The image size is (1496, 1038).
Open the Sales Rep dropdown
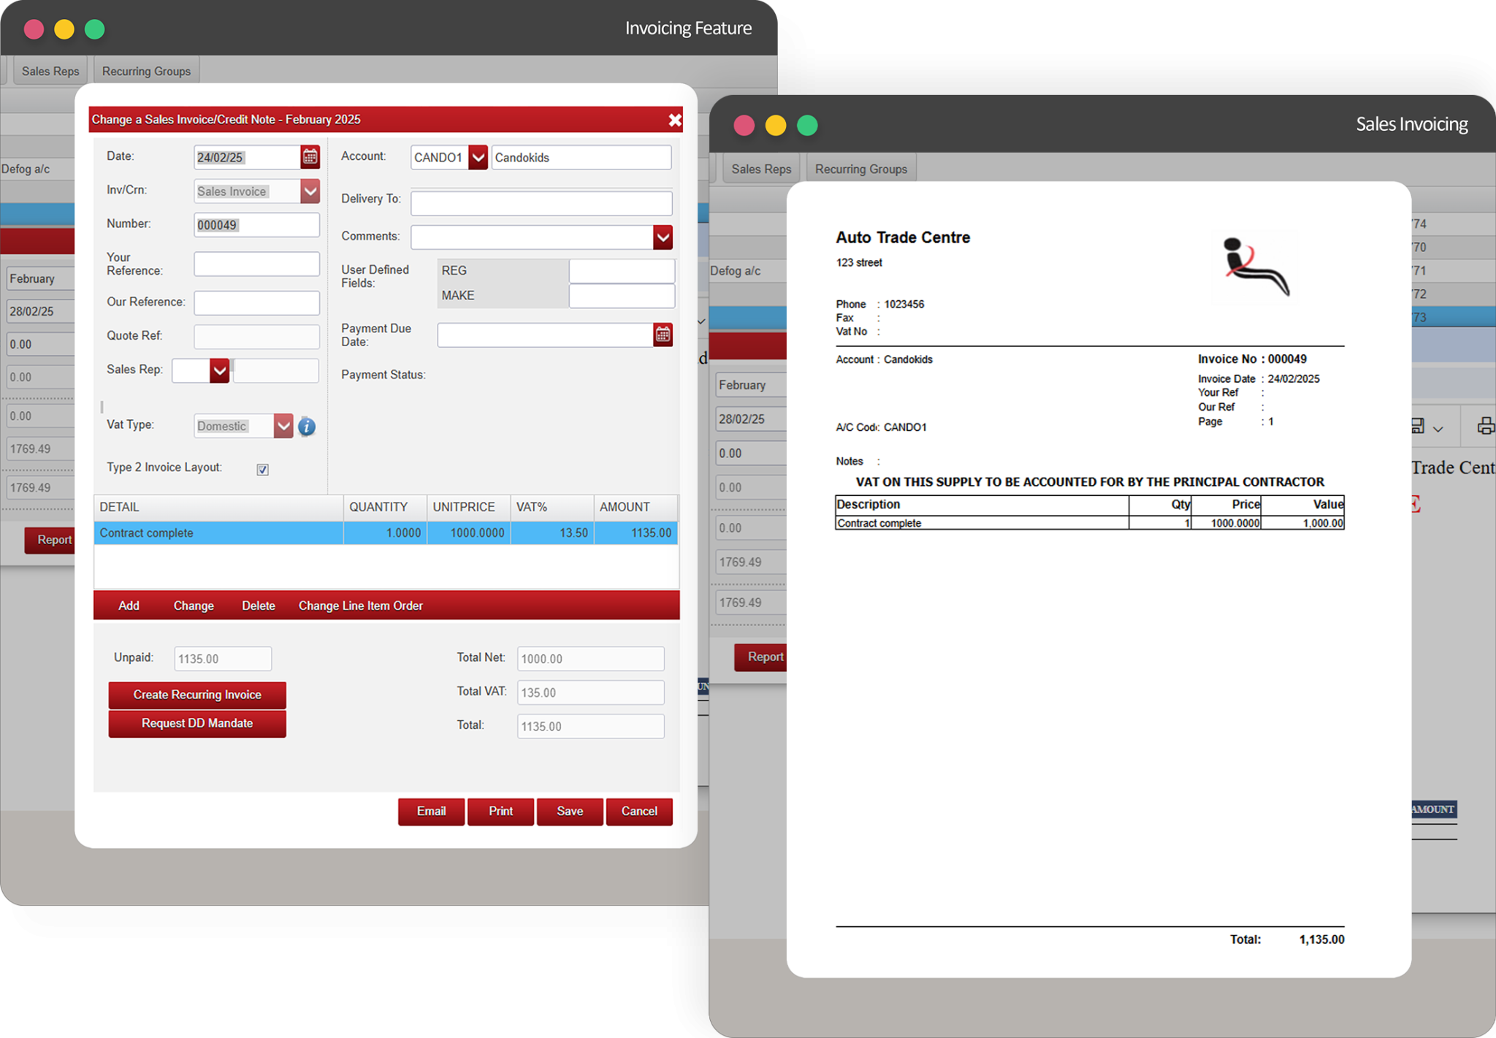(x=219, y=370)
